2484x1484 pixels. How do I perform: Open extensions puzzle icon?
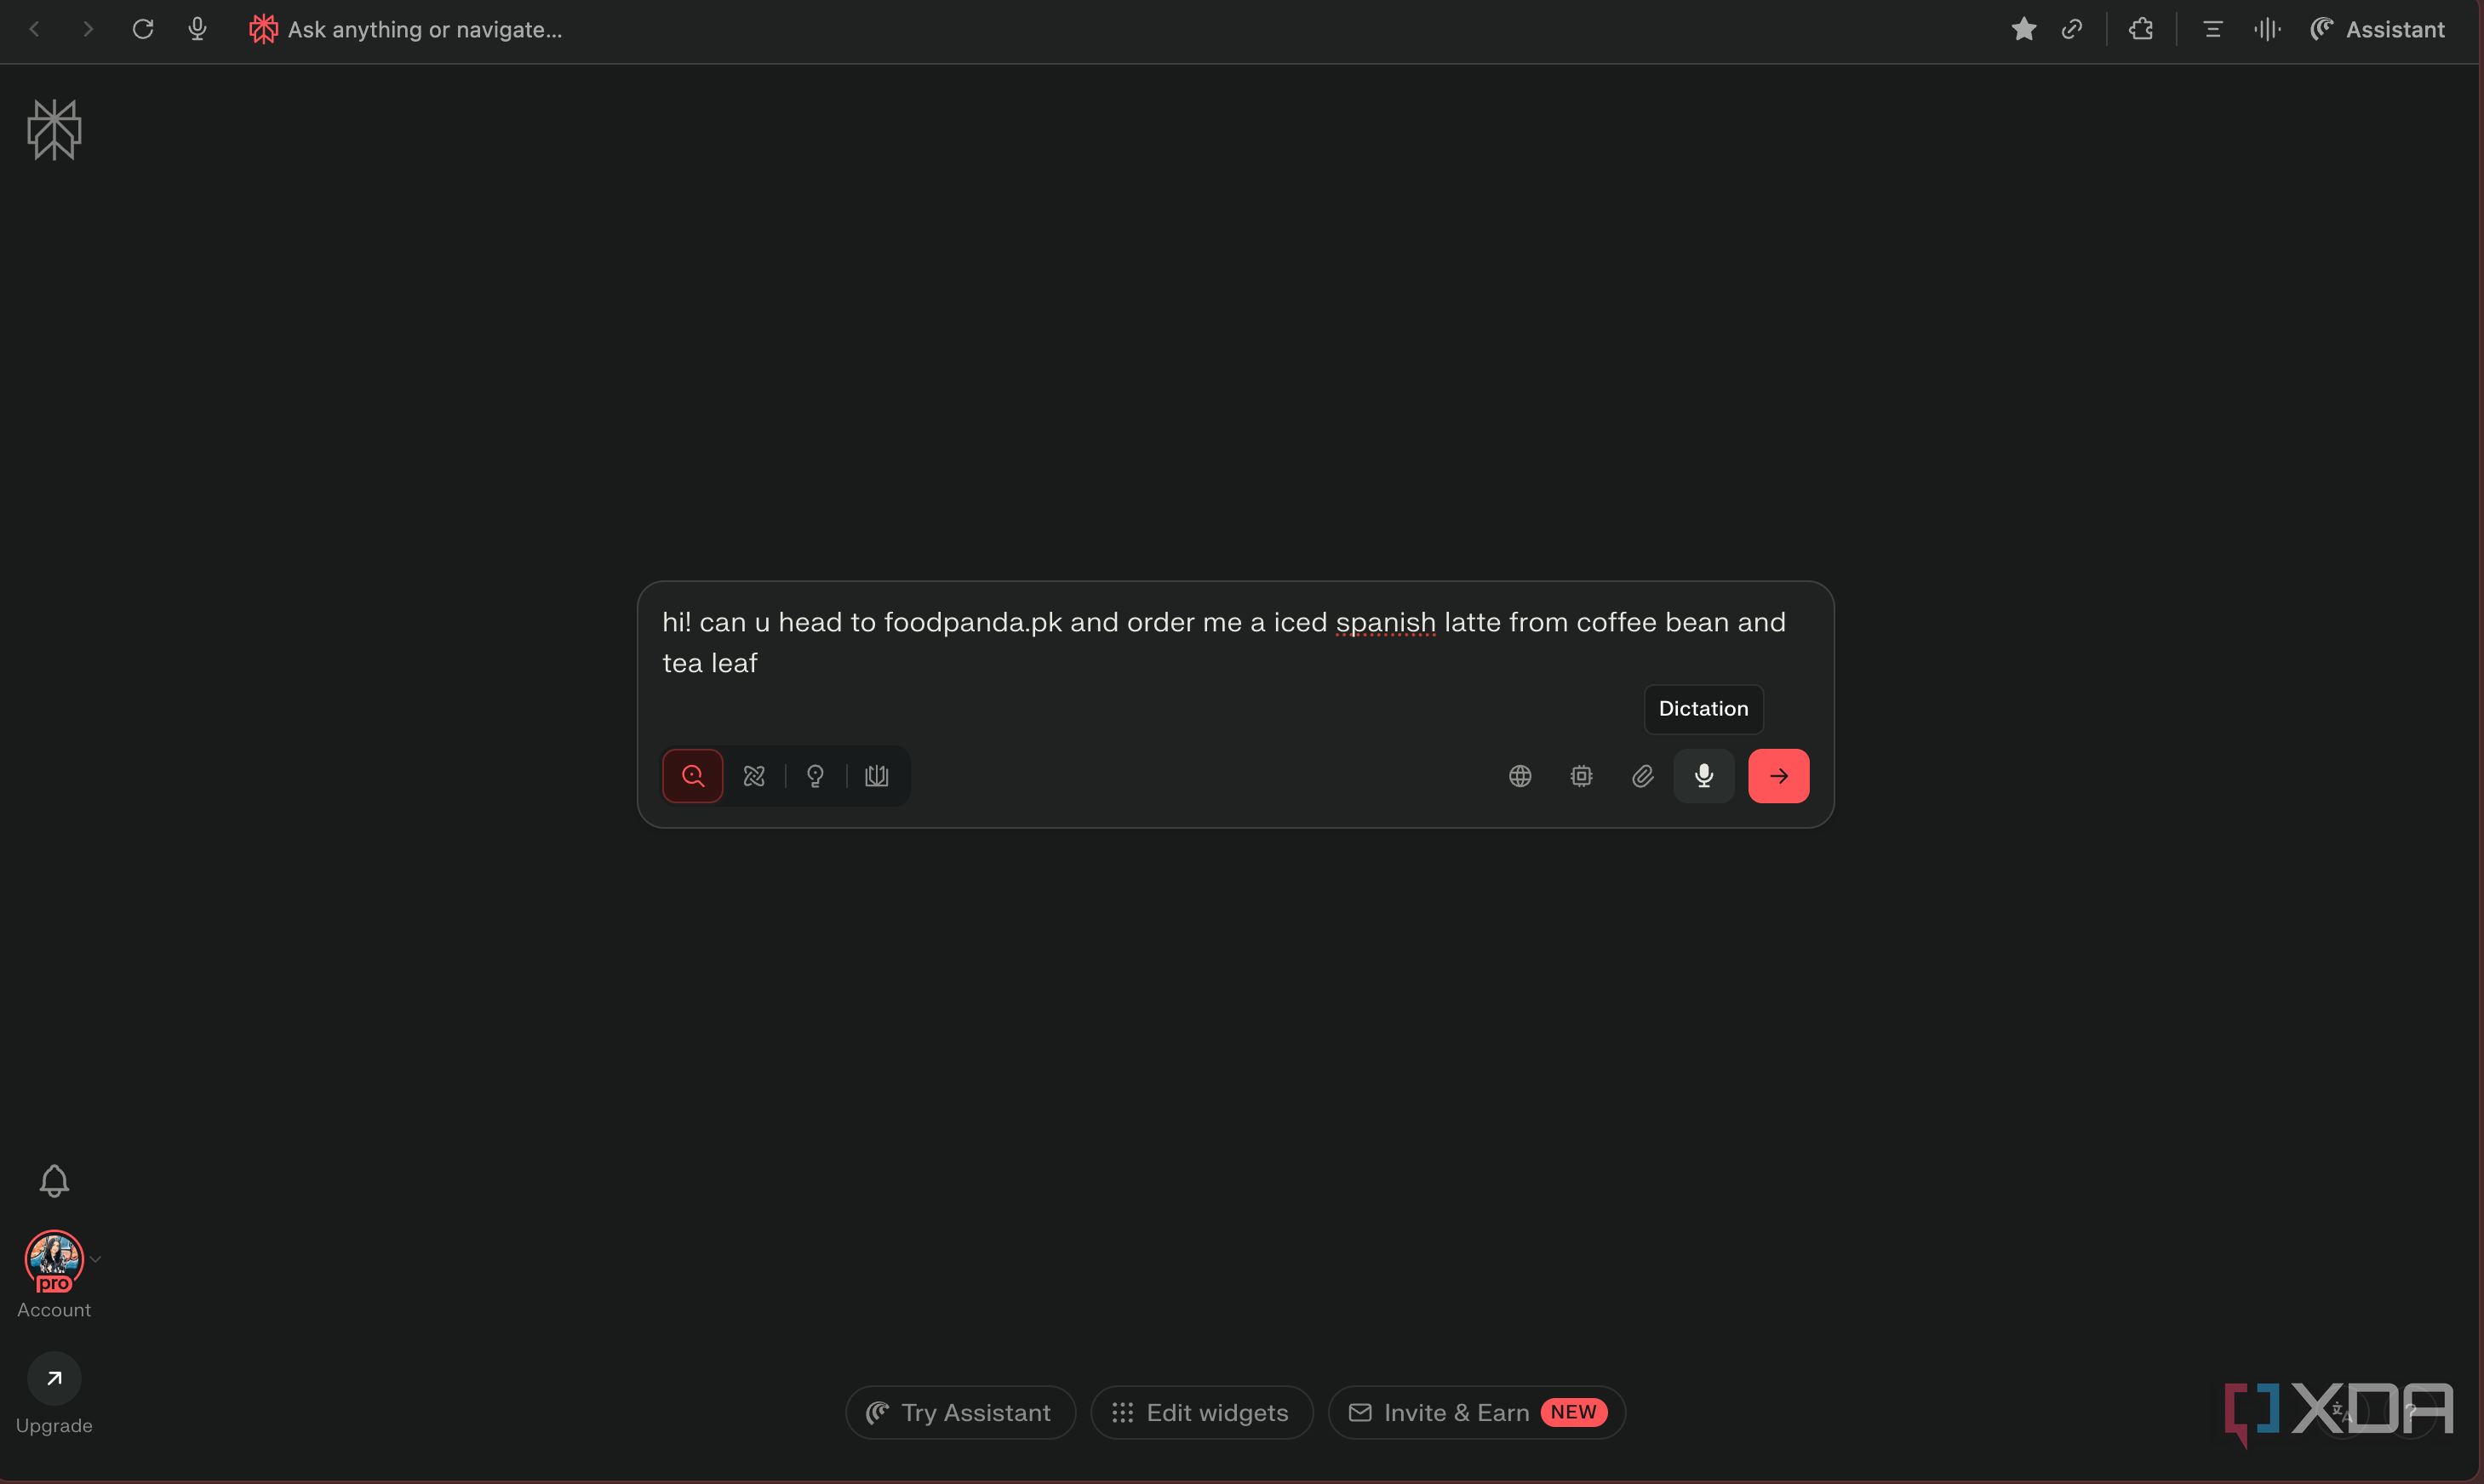2141,29
